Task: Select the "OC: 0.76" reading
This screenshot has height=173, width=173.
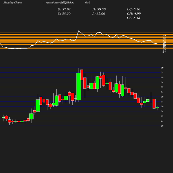Action: (134, 9)
